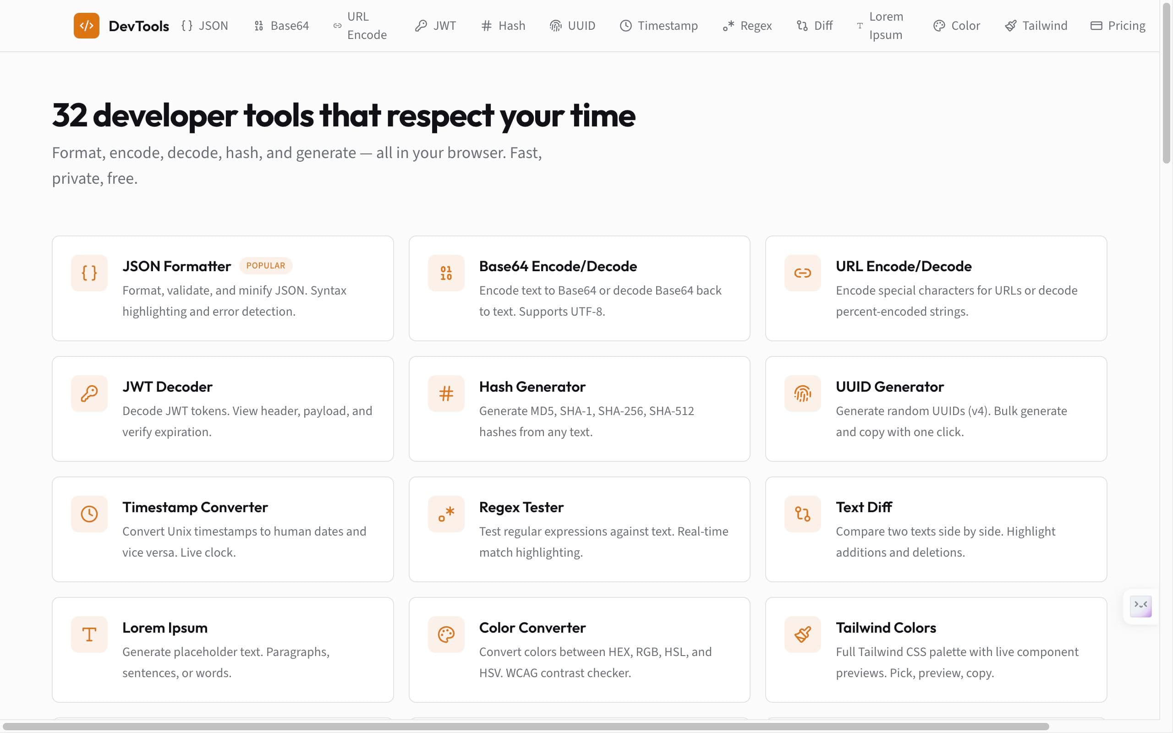
Task: Click 'Decode JWT tokens' description text
Action: [247, 421]
